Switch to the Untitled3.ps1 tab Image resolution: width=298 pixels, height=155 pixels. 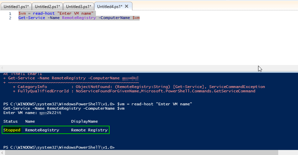78,6
